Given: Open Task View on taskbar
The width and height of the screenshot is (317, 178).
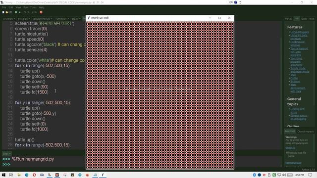Looking at the screenshot, I should [x=11, y=175].
